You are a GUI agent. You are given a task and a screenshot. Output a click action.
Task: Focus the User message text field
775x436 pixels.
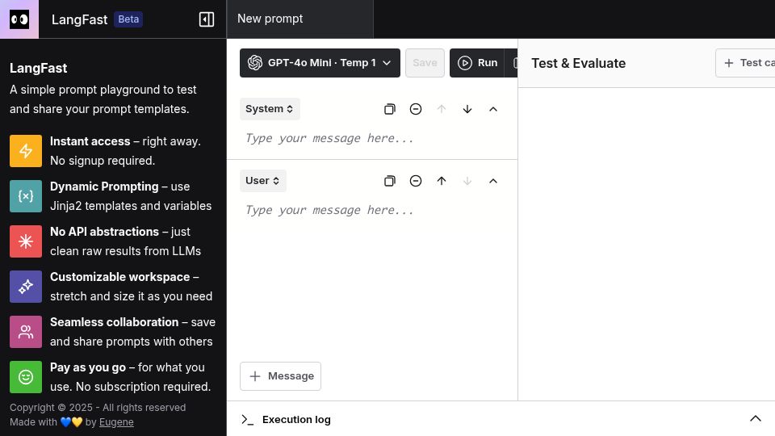pos(371,210)
